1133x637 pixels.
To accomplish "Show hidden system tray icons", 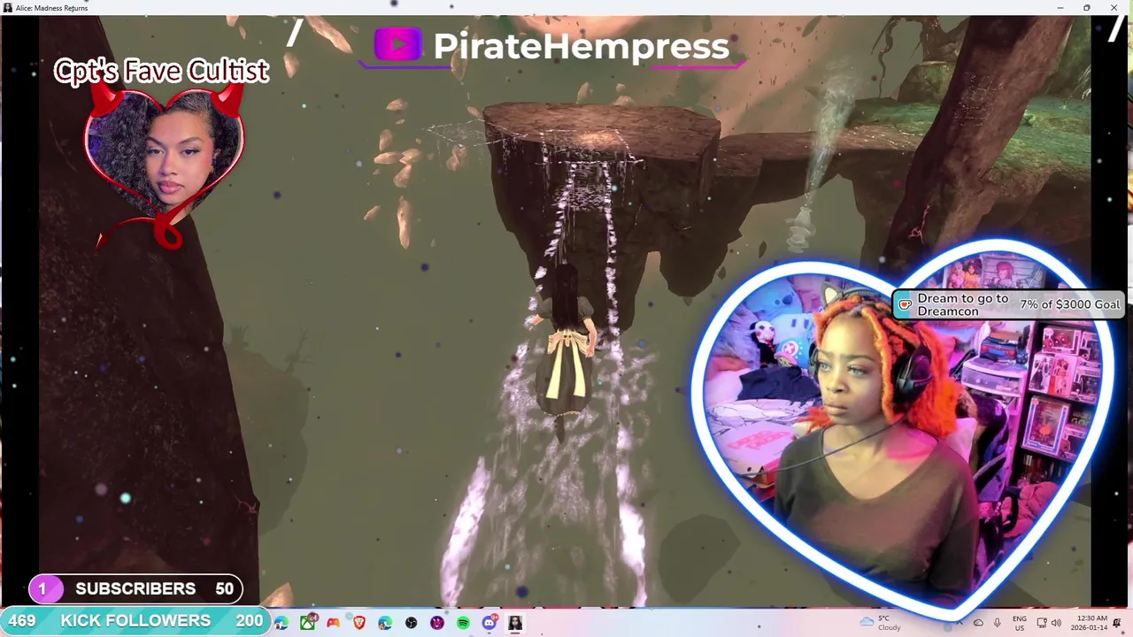I will point(960,623).
